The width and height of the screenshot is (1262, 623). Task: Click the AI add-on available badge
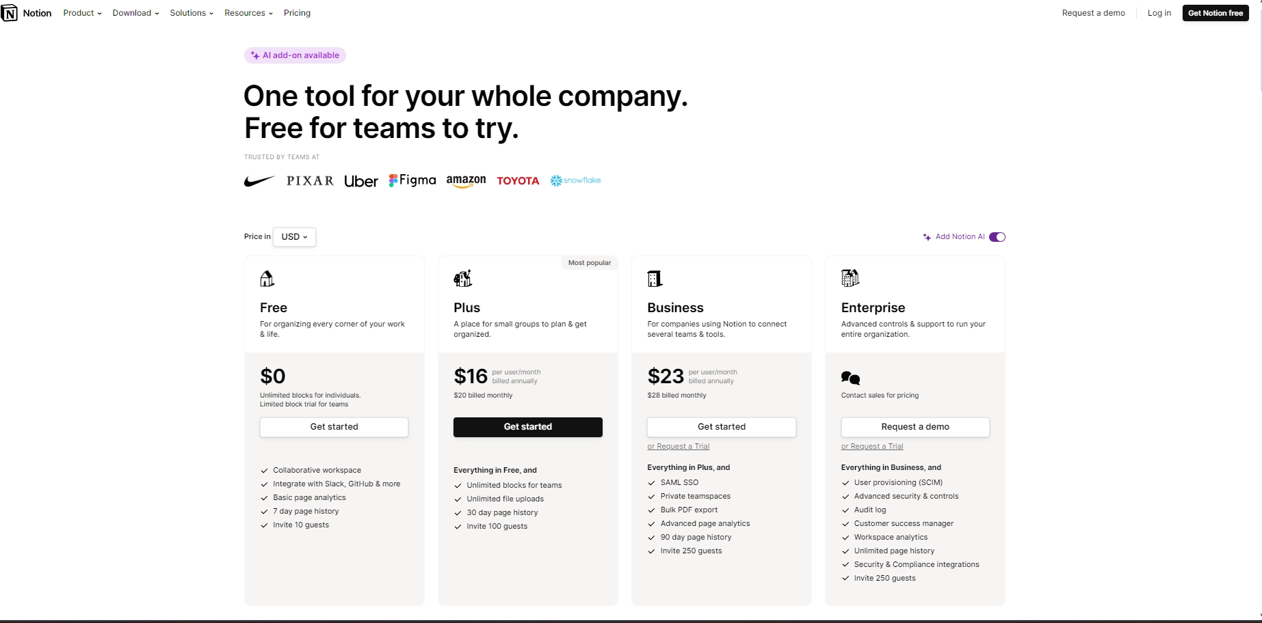pyautogui.click(x=295, y=55)
